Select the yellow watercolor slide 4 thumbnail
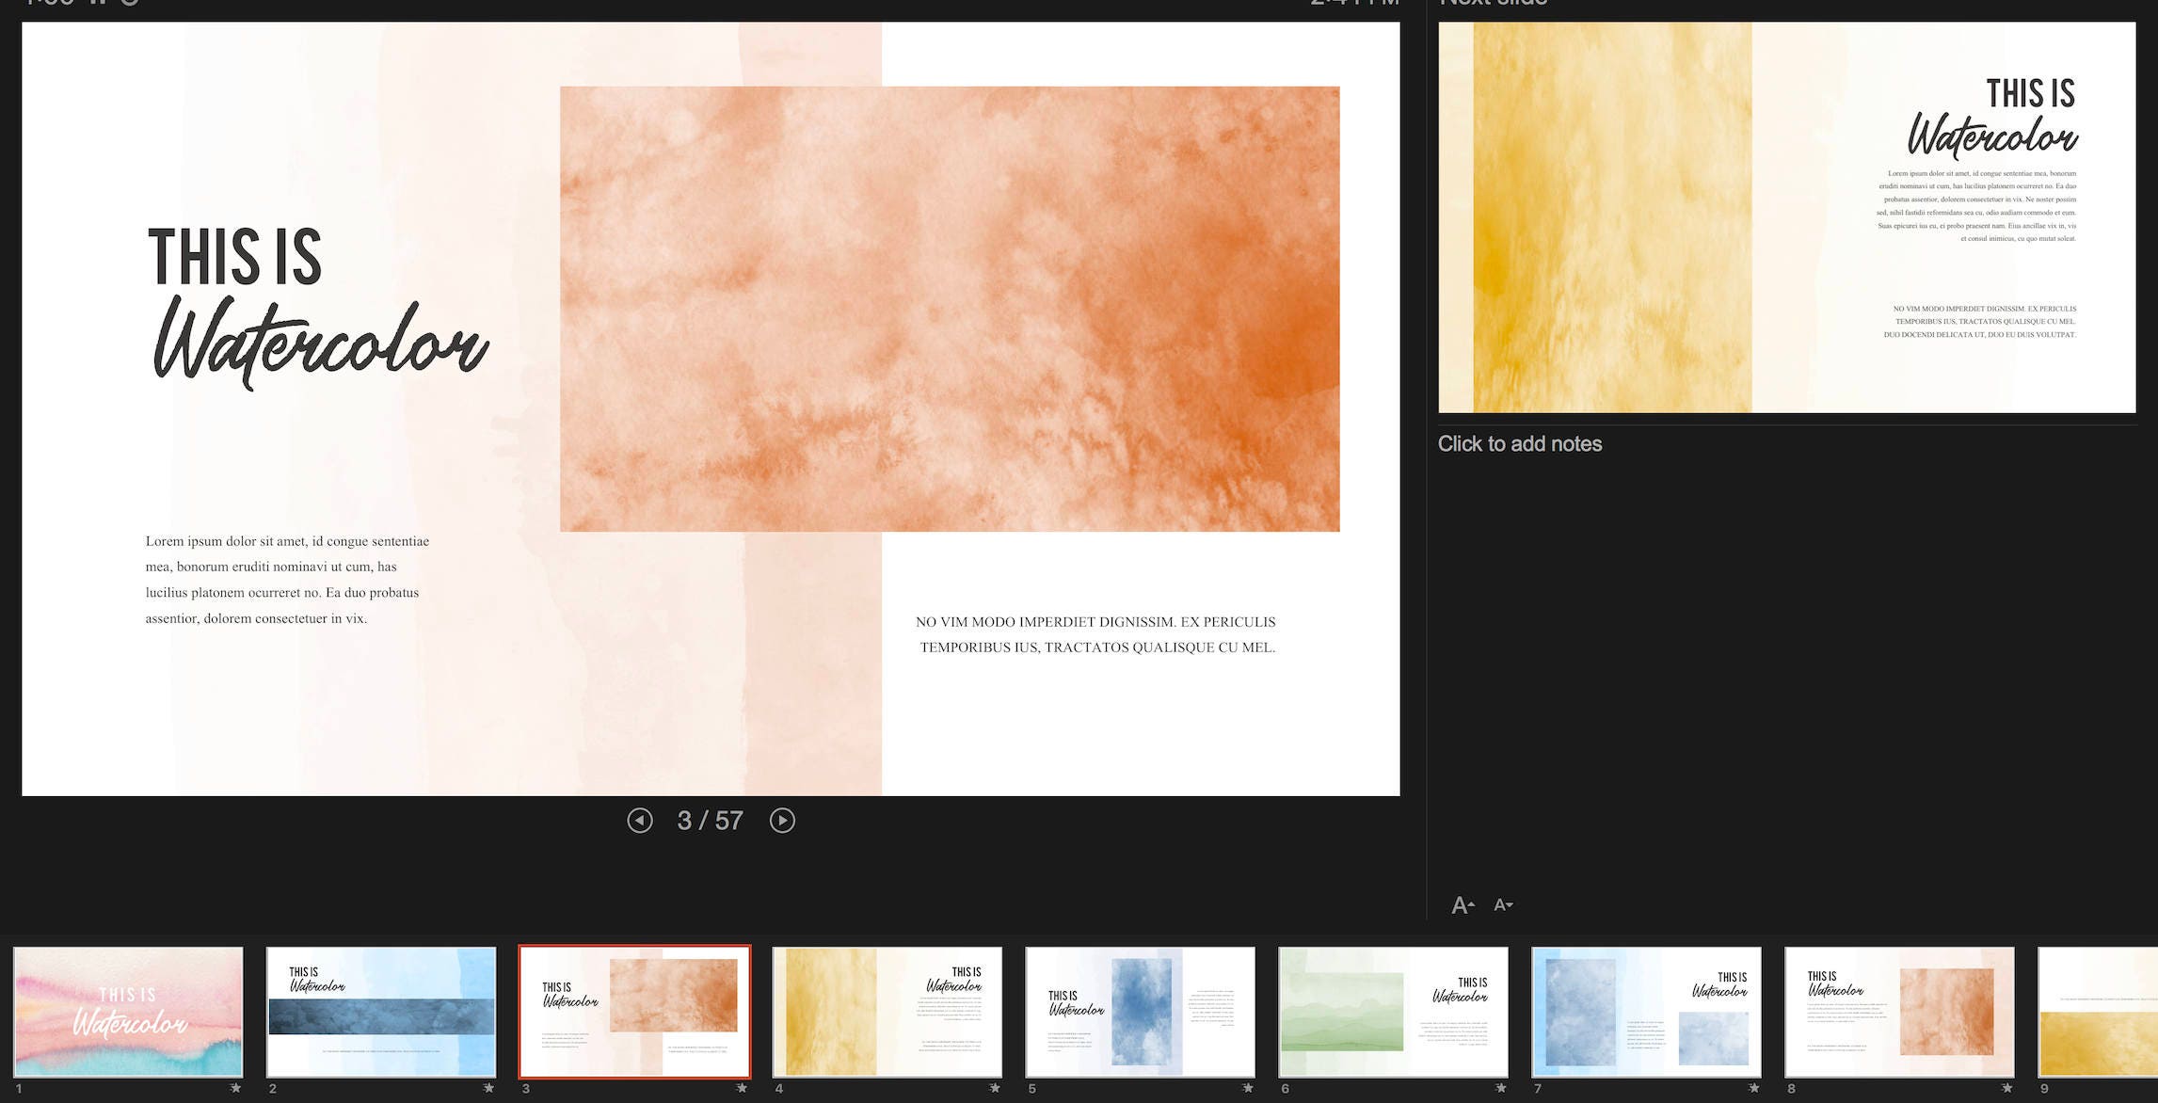The height and width of the screenshot is (1103, 2158). tap(887, 1013)
